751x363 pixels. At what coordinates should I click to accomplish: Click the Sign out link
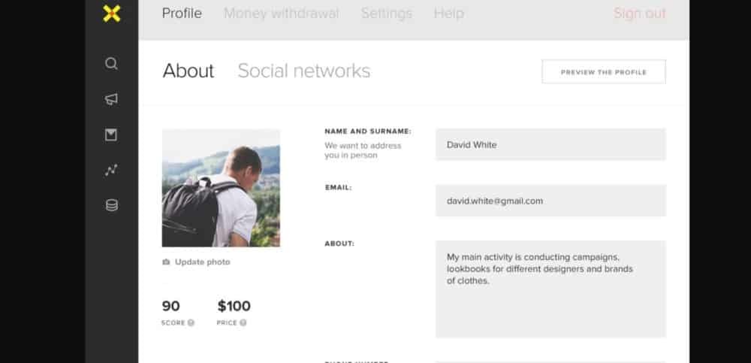tap(639, 14)
